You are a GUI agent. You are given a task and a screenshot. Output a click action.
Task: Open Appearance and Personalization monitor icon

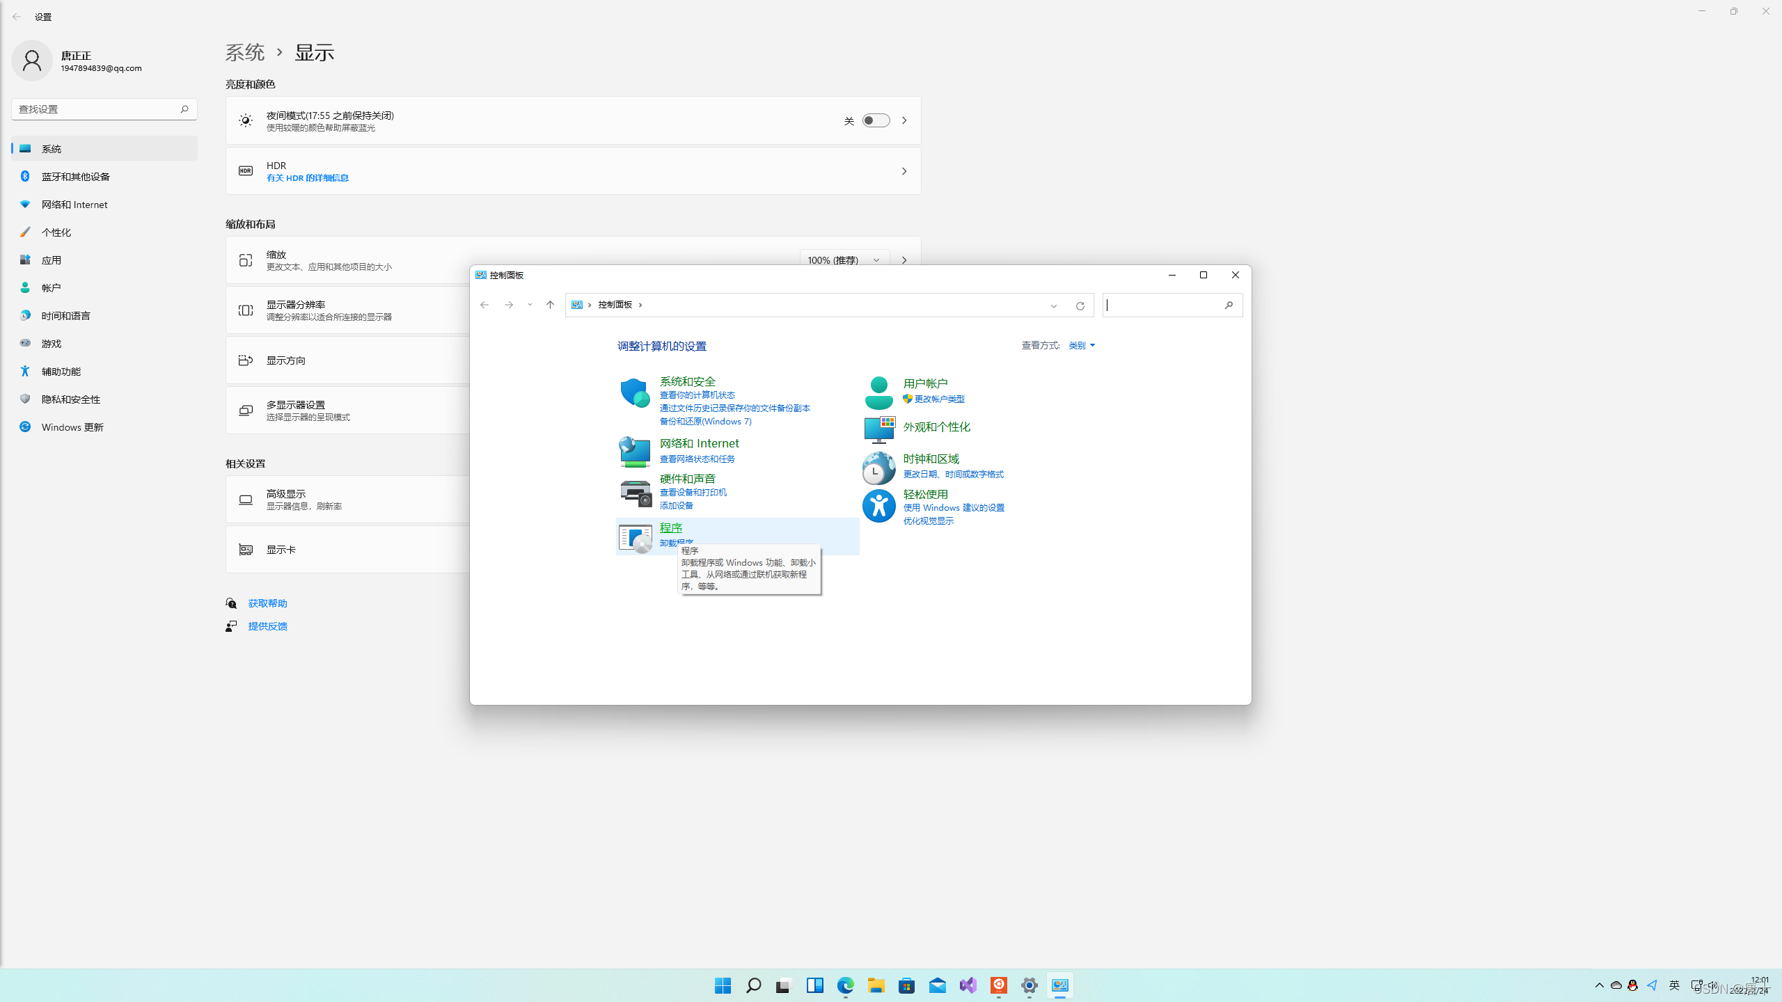(x=878, y=429)
